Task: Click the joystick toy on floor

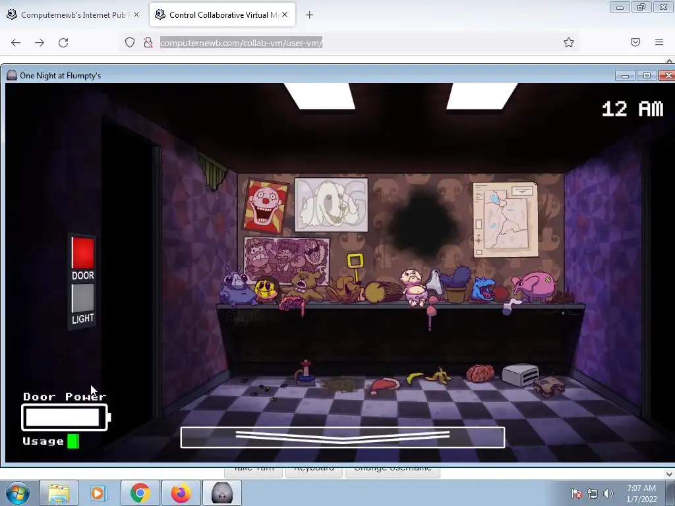Action: [305, 373]
